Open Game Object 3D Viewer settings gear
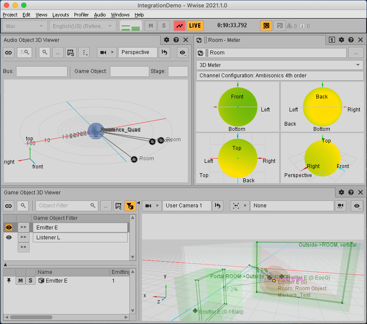Viewport: 367px width, 324px height. coord(341,192)
